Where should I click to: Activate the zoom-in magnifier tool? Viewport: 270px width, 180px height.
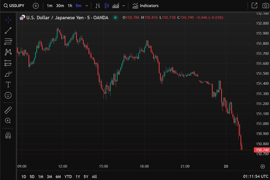coord(8,121)
